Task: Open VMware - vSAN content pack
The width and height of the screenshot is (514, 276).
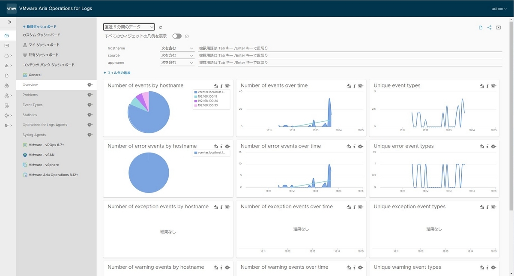Action: (x=41, y=155)
